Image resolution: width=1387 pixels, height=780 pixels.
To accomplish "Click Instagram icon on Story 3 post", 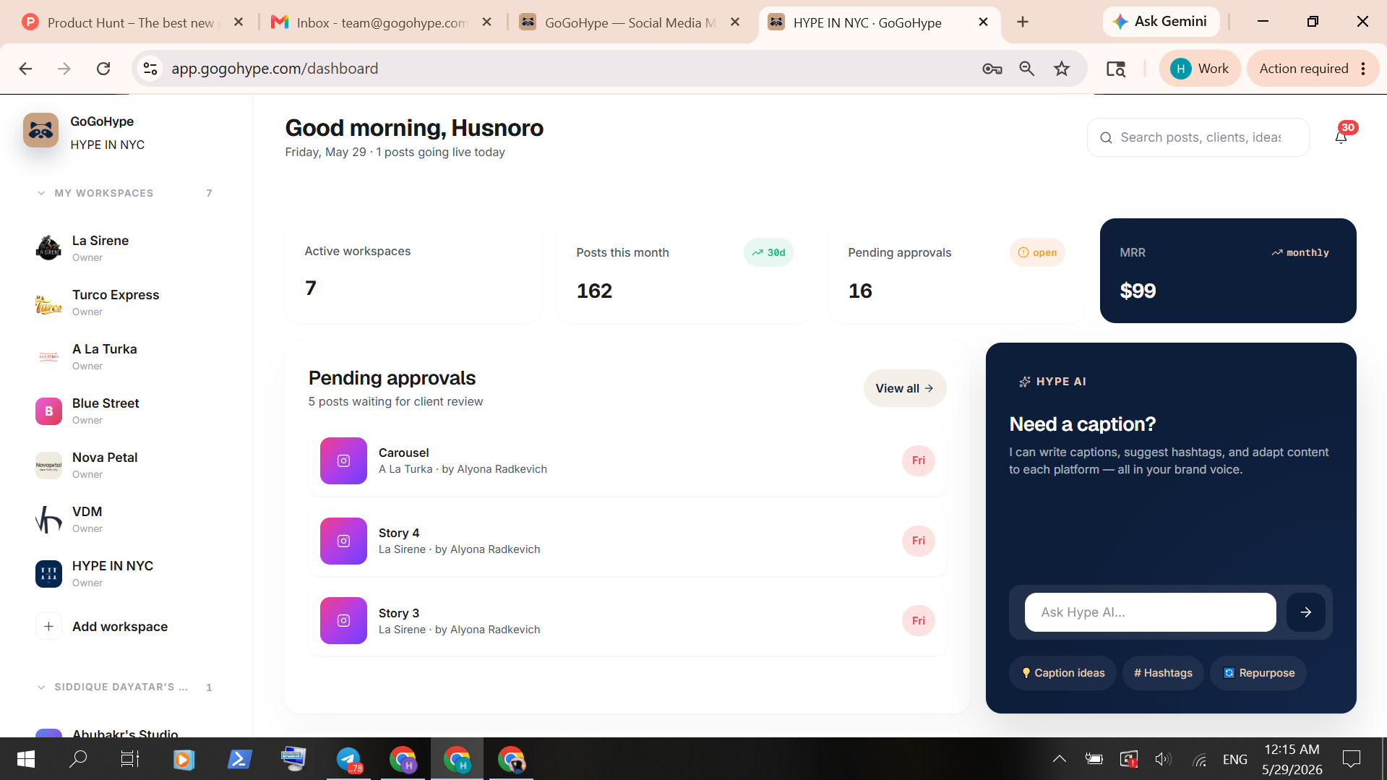I will (x=343, y=621).
